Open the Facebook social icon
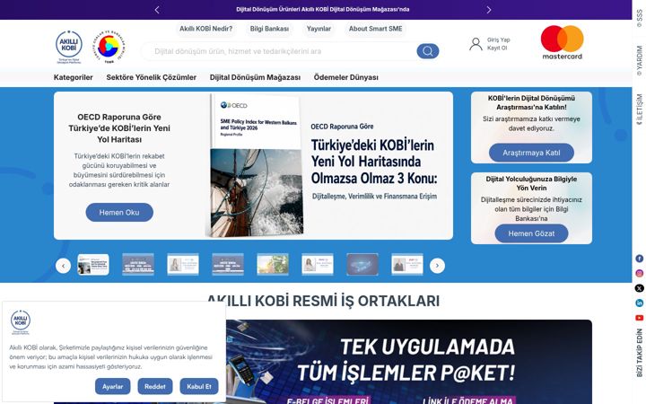The height and width of the screenshot is (404, 646). (x=639, y=259)
